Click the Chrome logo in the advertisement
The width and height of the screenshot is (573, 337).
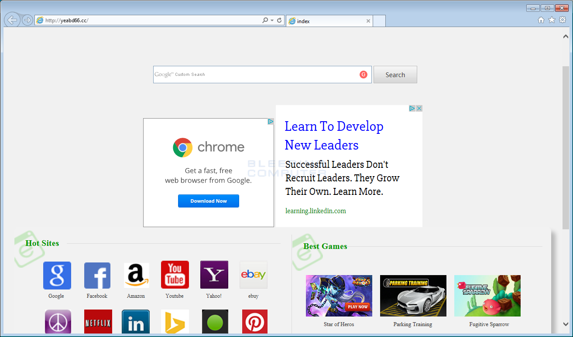[182, 147]
